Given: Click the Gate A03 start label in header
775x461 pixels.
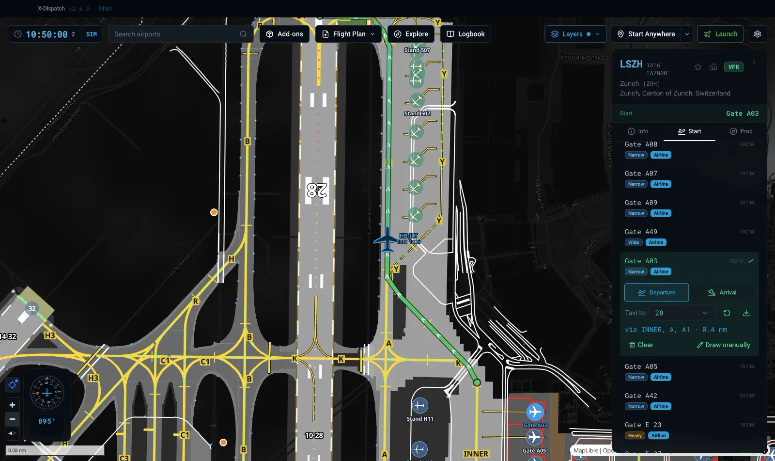Looking at the screenshot, I should pos(742,113).
